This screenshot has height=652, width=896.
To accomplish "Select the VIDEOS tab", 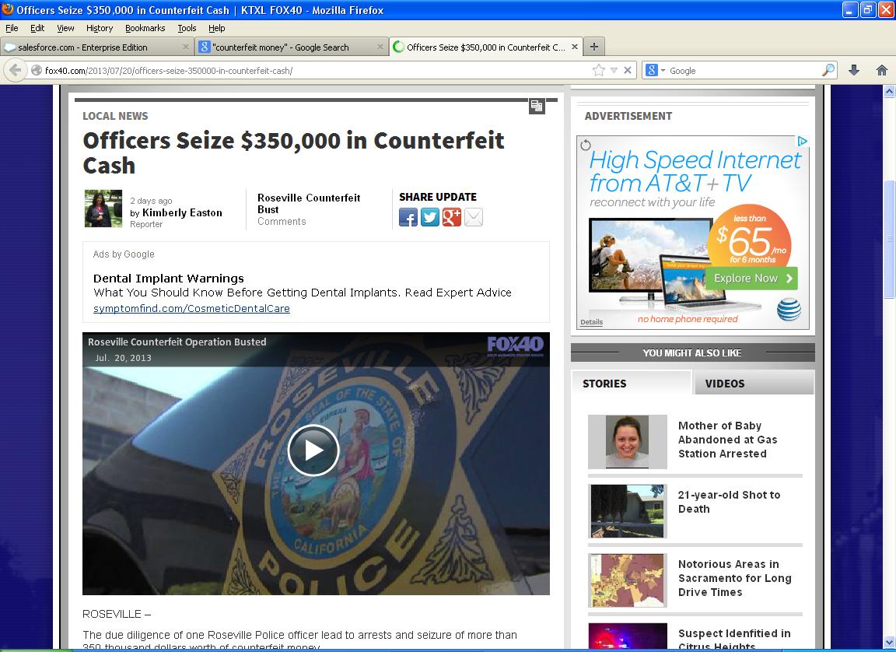I will point(753,384).
